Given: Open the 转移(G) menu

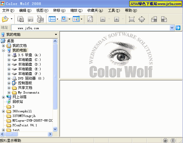Looking at the screenshot, I should pos(59,11).
